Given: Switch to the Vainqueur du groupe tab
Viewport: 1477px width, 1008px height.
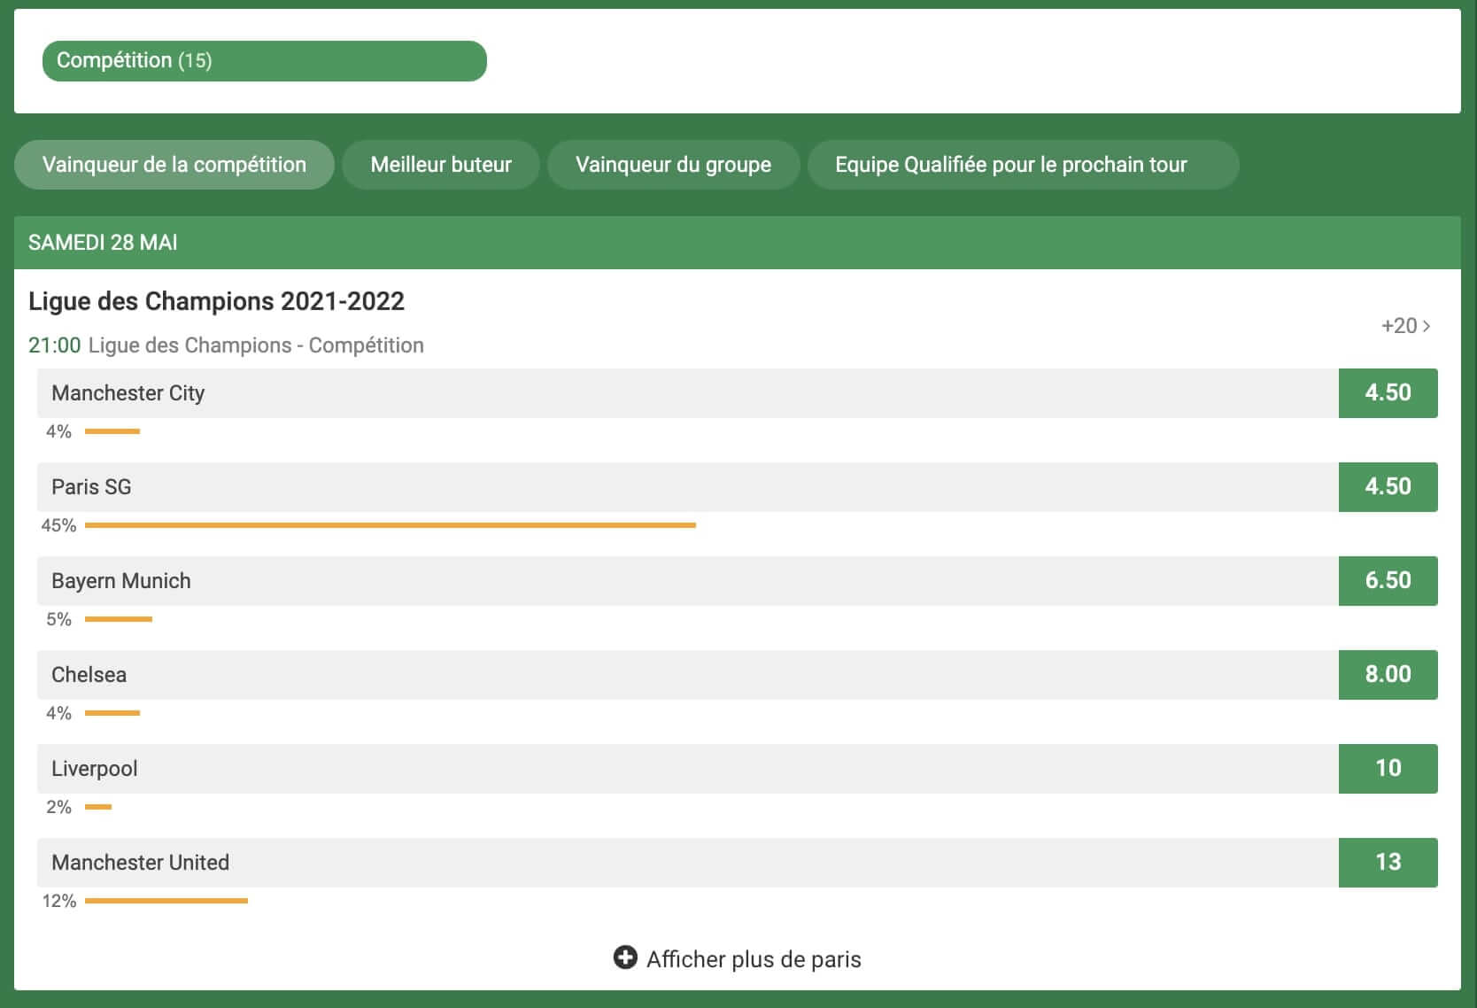Looking at the screenshot, I should [673, 165].
